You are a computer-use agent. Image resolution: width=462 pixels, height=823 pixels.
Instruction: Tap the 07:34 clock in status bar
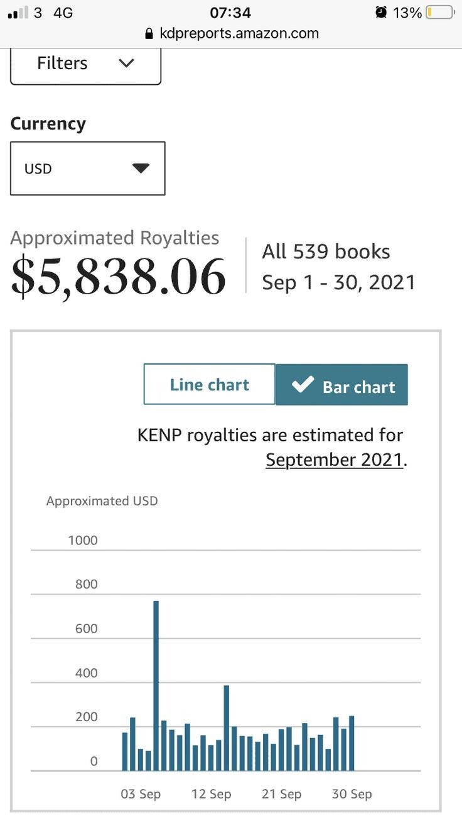230,13
